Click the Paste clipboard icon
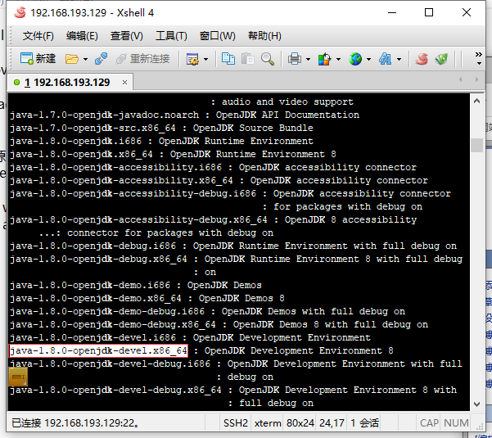The width and height of the screenshot is (492, 438). [x=247, y=59]
